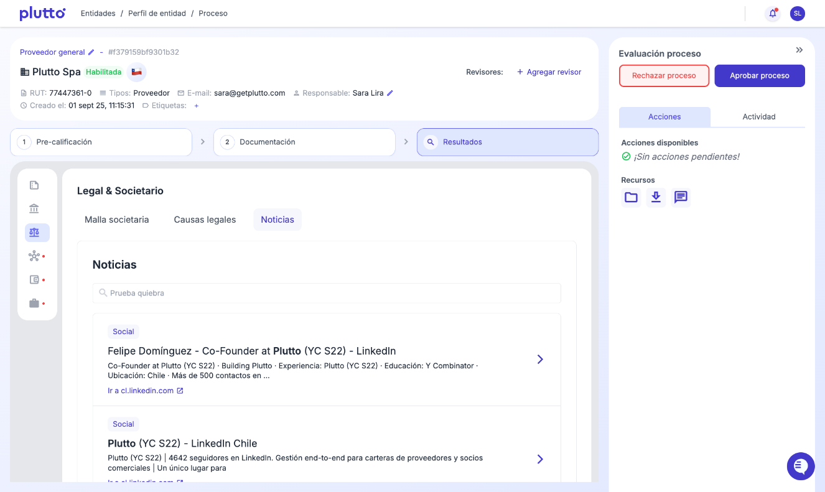The height and width of the screenshot is (492, 825).
Task: Switch to Malla societaria tab
Action: [117, 220]
